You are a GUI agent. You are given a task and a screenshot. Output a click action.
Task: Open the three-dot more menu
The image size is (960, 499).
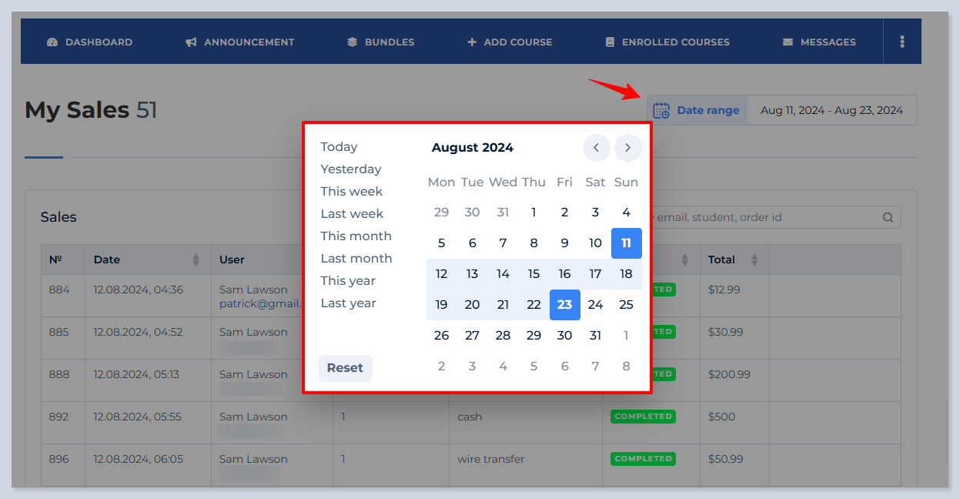(902, 42)
